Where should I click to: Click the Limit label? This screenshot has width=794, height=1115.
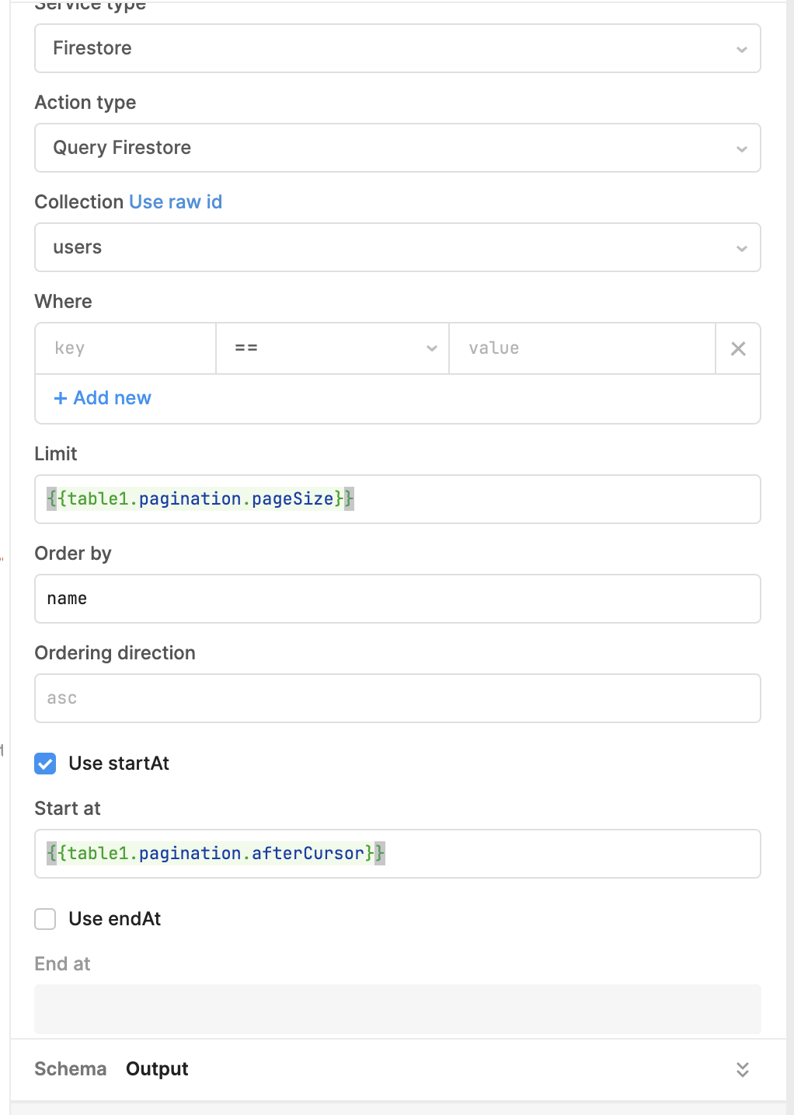56,454
